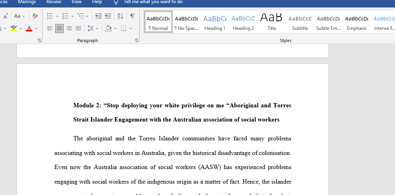The image size is (395, 195).
Task: Click the Bullets list icon
Action: [50, 16]
